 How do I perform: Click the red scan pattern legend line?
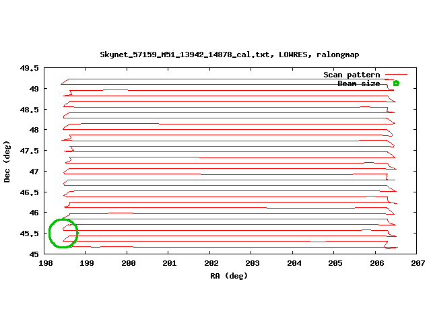[x=396, y=75]
